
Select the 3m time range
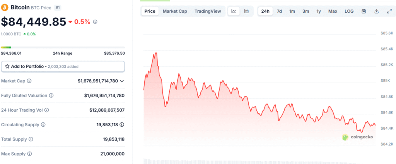306,11
